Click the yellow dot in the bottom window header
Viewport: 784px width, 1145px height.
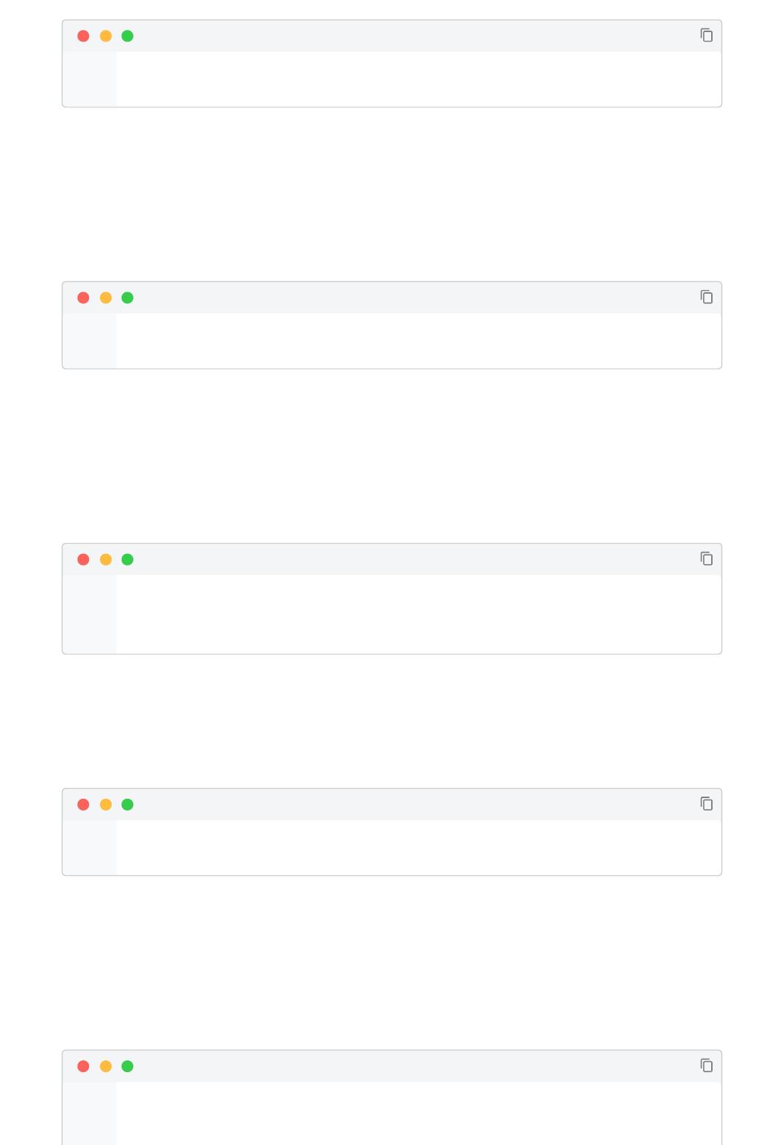point(106,1065)
